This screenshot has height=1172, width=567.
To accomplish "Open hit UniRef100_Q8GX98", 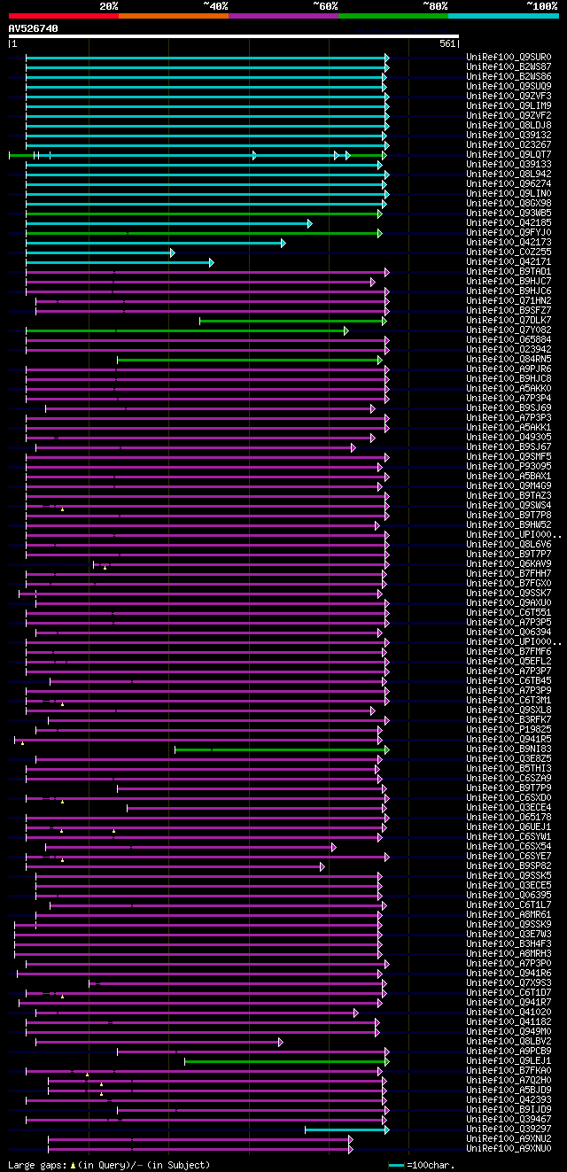I will (509, 204).
